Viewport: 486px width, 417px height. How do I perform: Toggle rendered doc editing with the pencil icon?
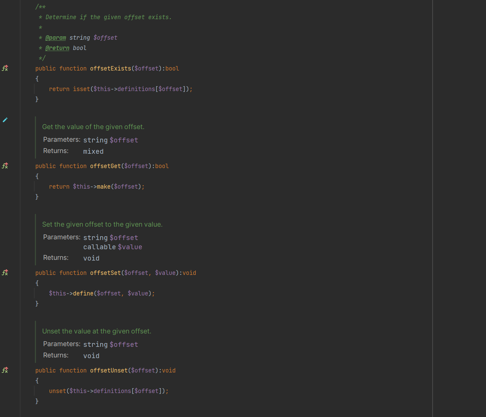click(5, 119)
